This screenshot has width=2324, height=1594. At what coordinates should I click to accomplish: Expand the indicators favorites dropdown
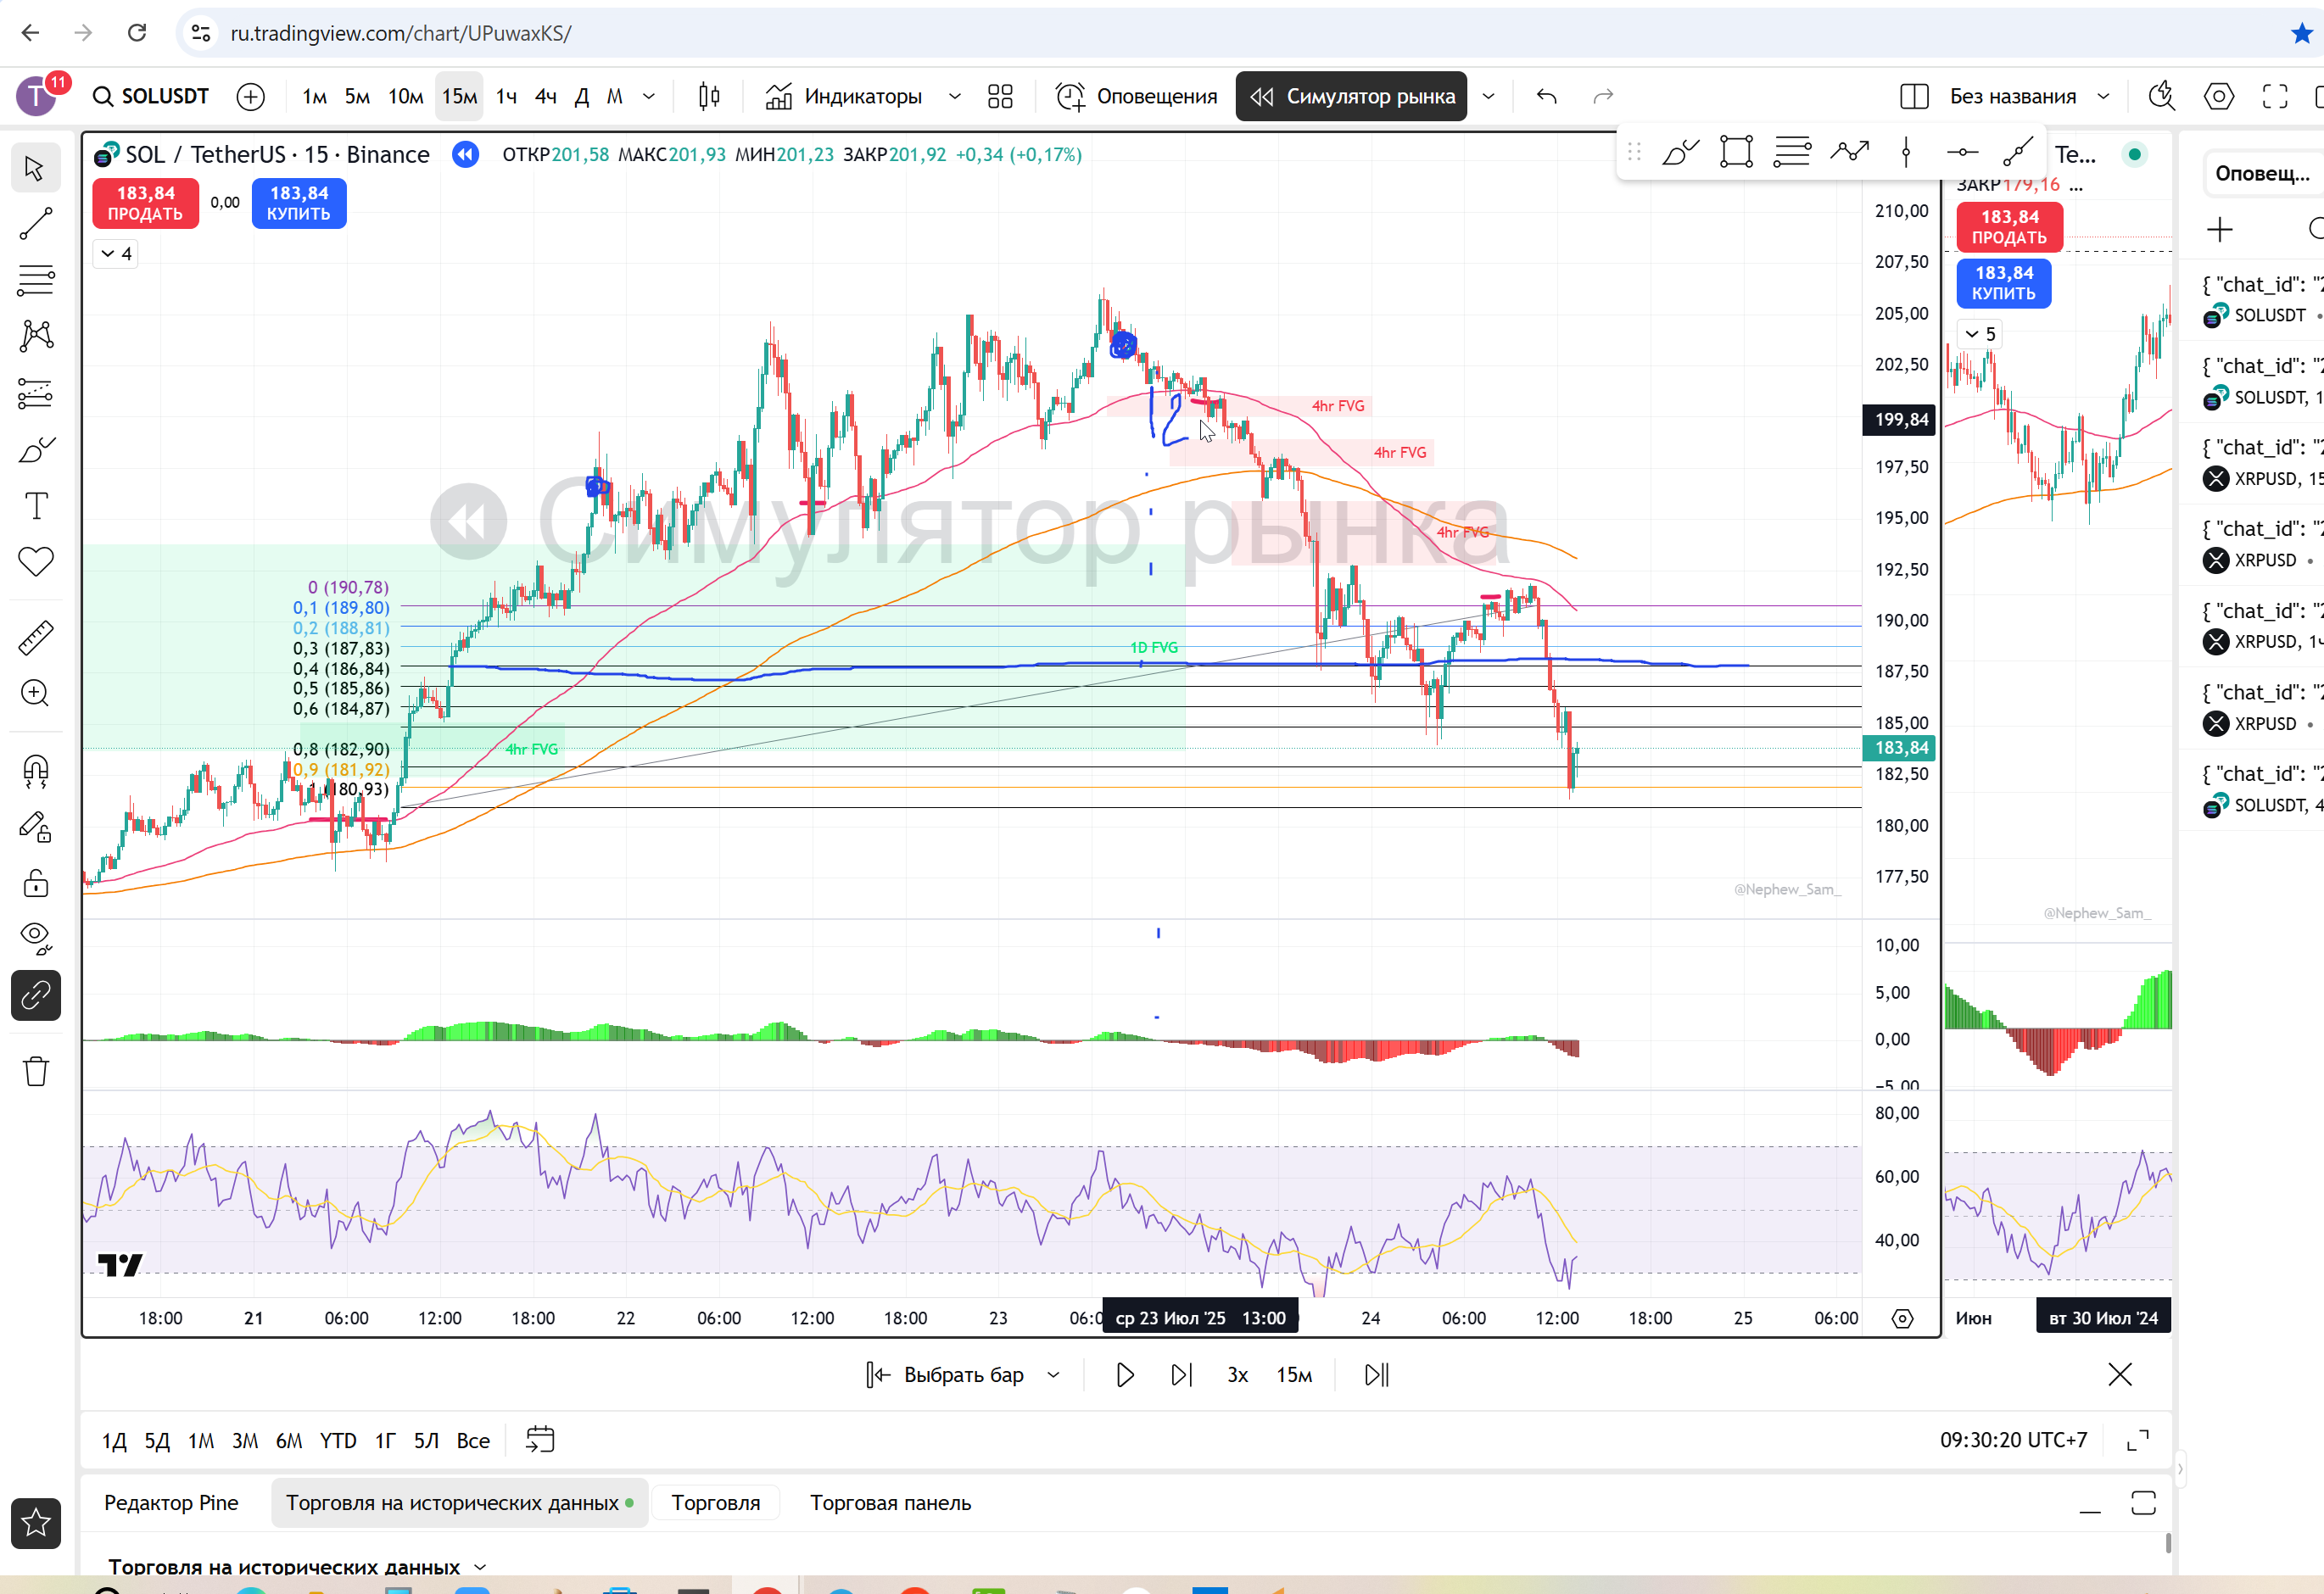coord(955,96)
